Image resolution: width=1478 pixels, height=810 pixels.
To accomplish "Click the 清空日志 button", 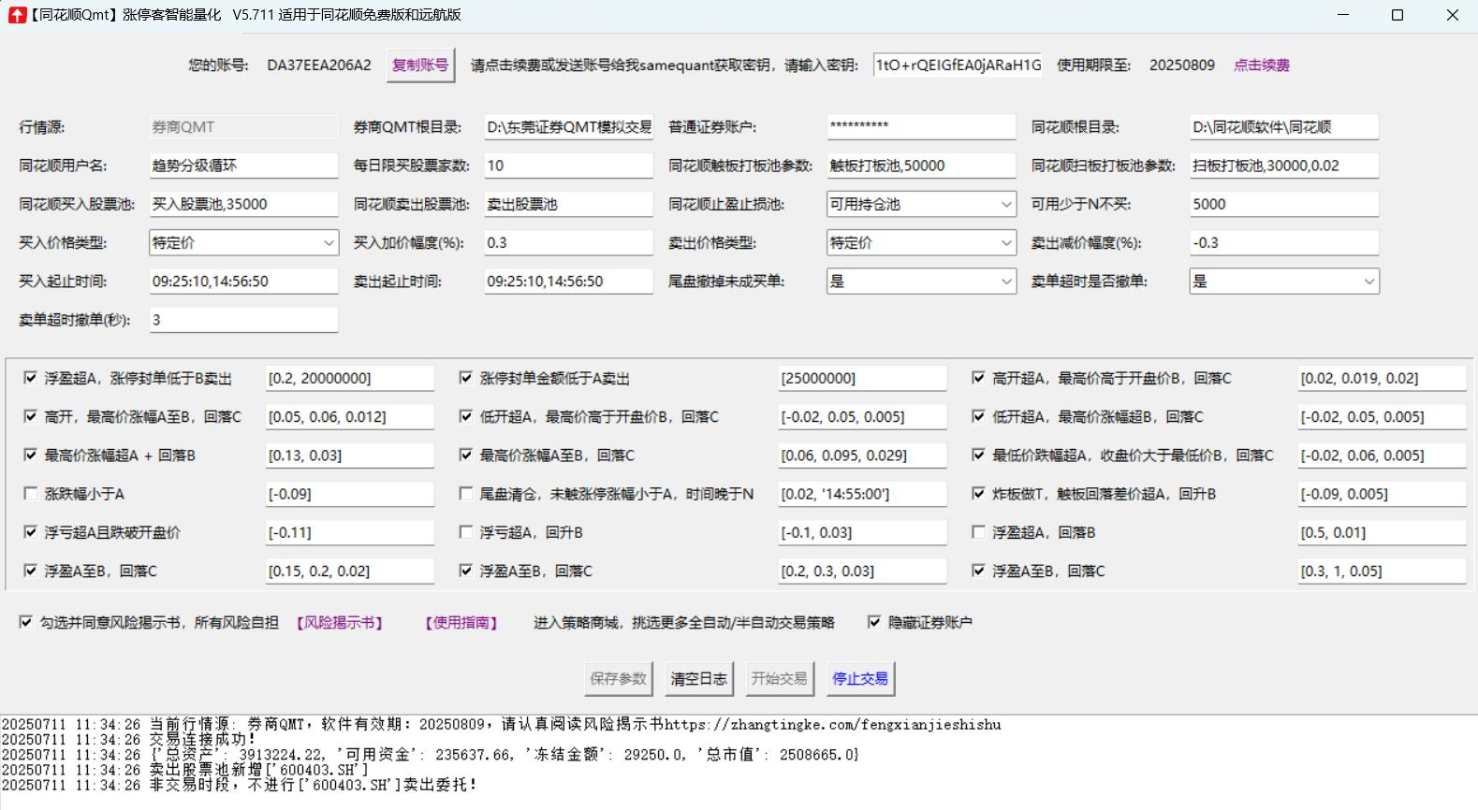I will pos(698,679).
